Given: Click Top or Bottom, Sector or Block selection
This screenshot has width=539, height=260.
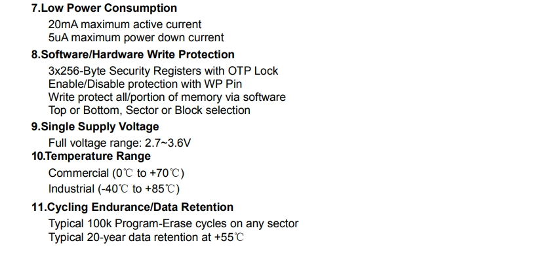Looking at the screenshot, I should (150, 110).
